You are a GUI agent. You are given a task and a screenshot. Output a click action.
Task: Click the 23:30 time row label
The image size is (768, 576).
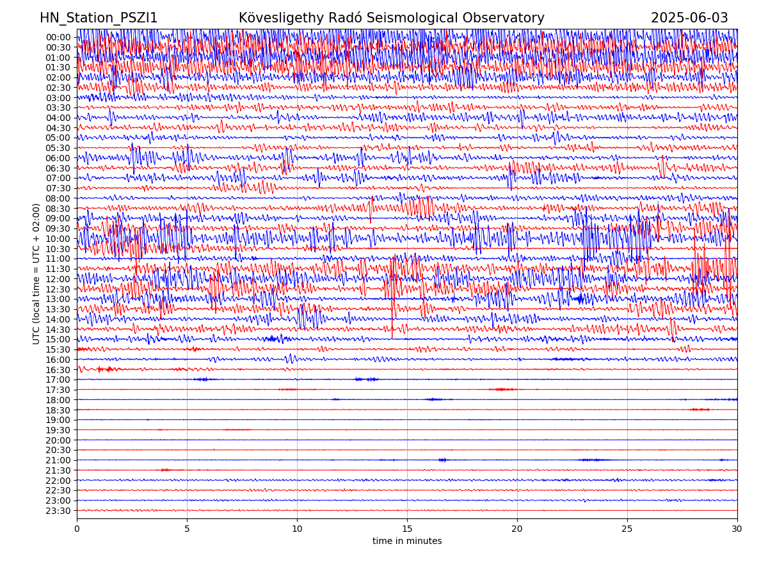tap(58, 511)
